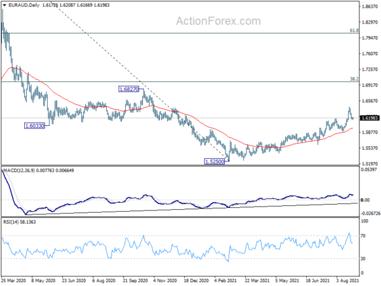Select the 21 Sep 2020 date marker

click(135, 281)
